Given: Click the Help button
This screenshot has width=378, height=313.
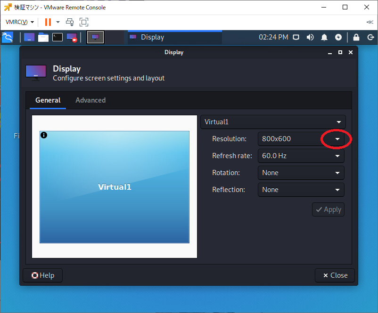Looking at the screenshot, I should [x=43, y=275].
